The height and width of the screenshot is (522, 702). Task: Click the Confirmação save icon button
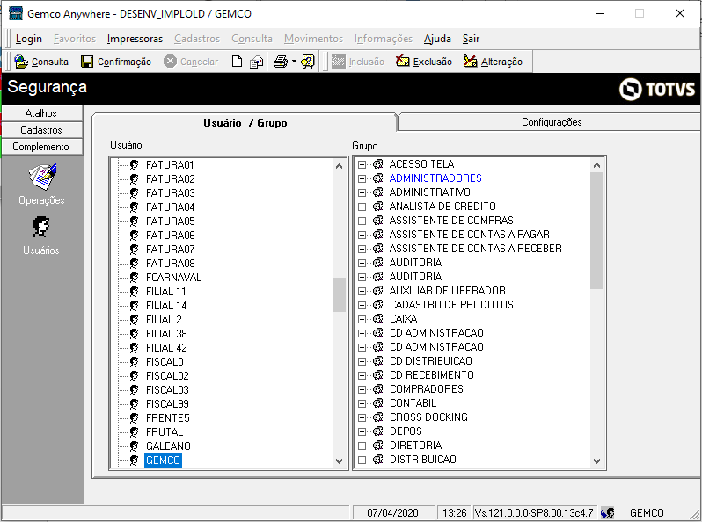click(x=116, y=62)
